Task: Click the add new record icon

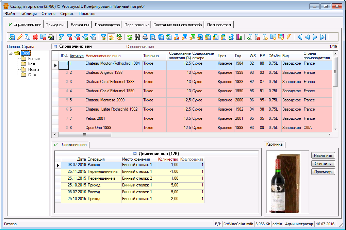Action: 12,37
